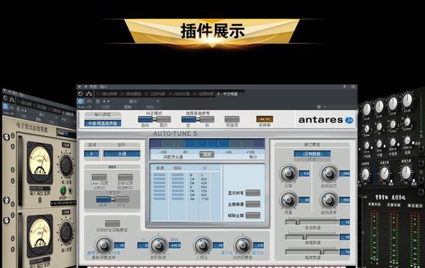The image size is (425, 268).
Task: Switch to effect tab number 1
Action: point(107,94)
